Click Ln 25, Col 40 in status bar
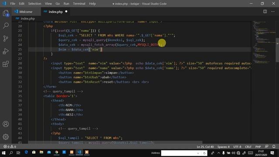 pos(205,147)
